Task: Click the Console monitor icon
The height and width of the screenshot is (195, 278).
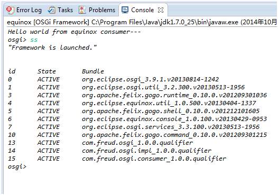Action: click(x=125, y=10)
